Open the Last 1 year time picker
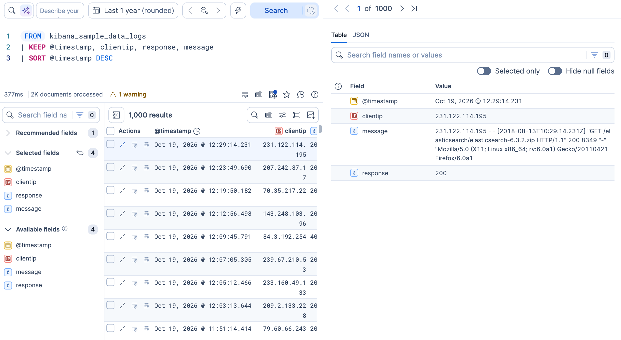The image size is (621, 340). click(133, 10)
